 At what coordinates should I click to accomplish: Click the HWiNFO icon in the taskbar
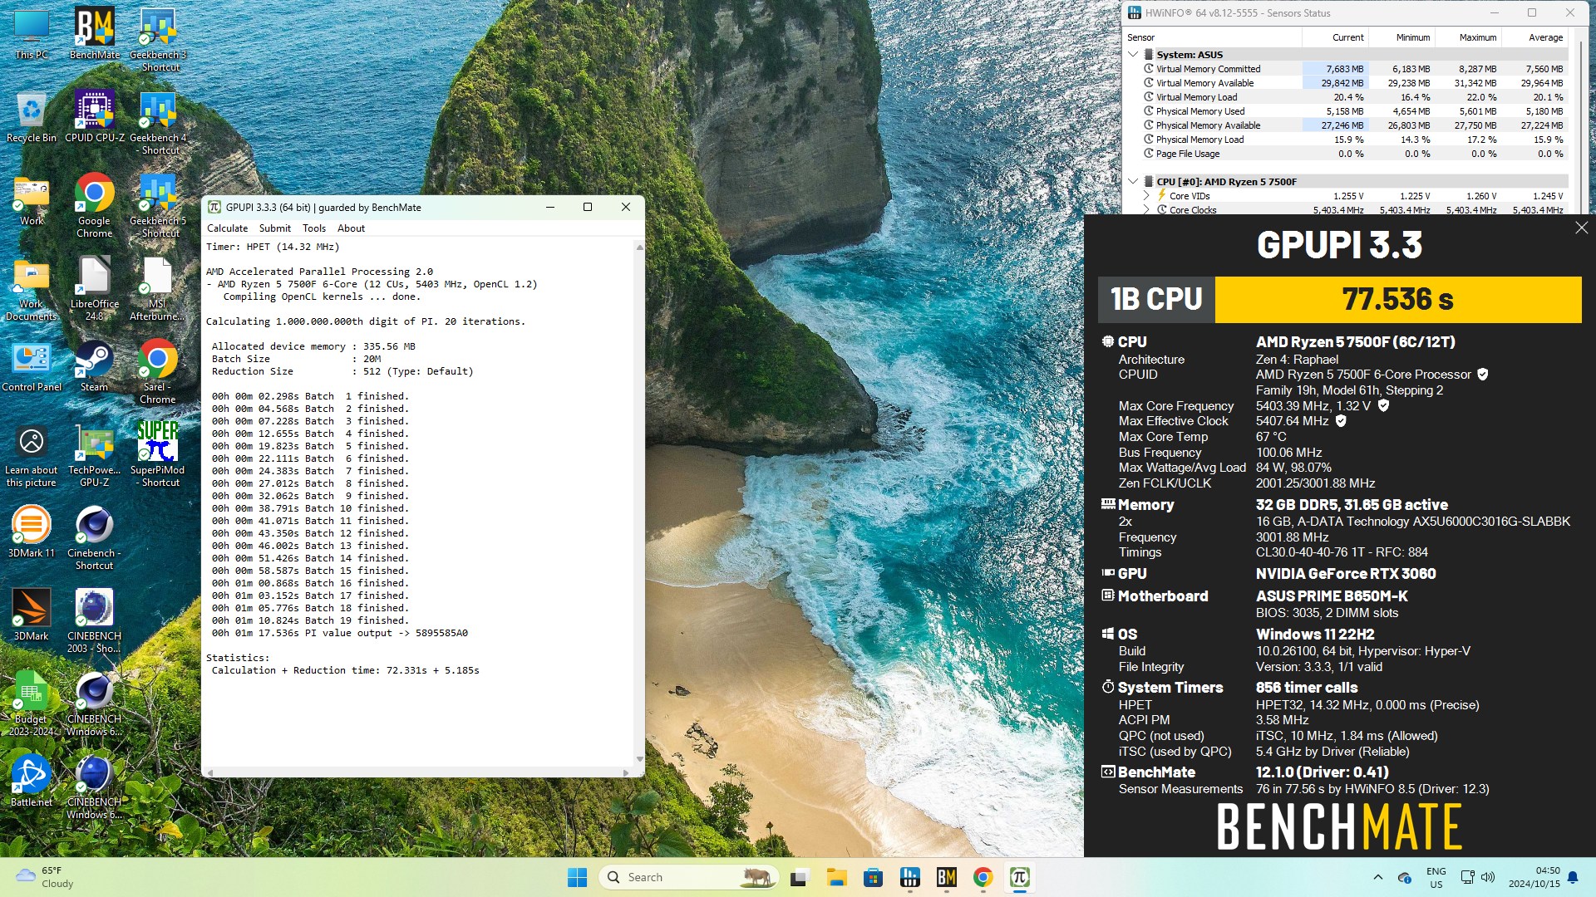click(909, 877)
